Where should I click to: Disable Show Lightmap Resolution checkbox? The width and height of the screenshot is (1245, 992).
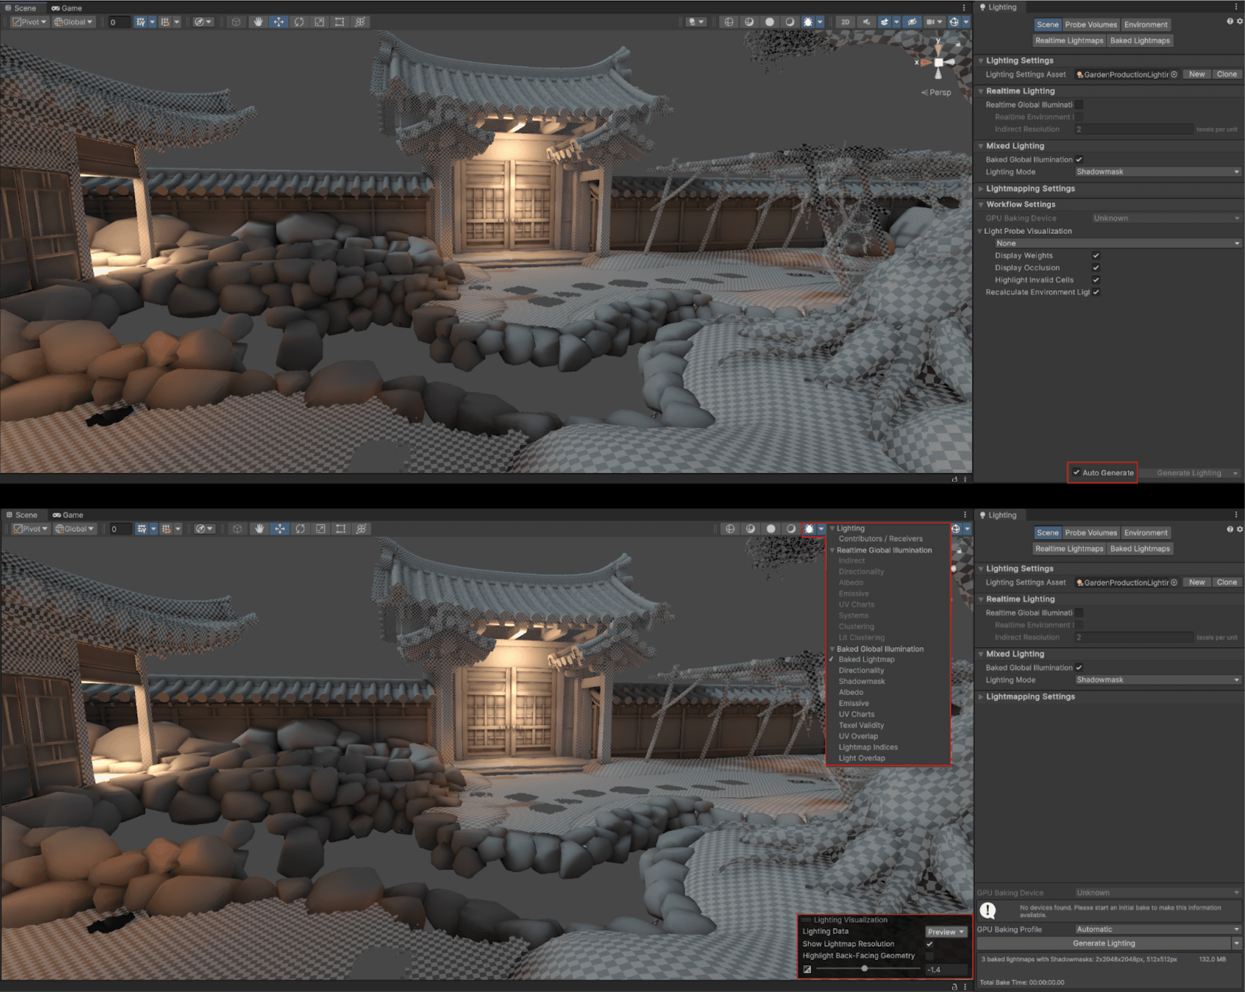929,944
